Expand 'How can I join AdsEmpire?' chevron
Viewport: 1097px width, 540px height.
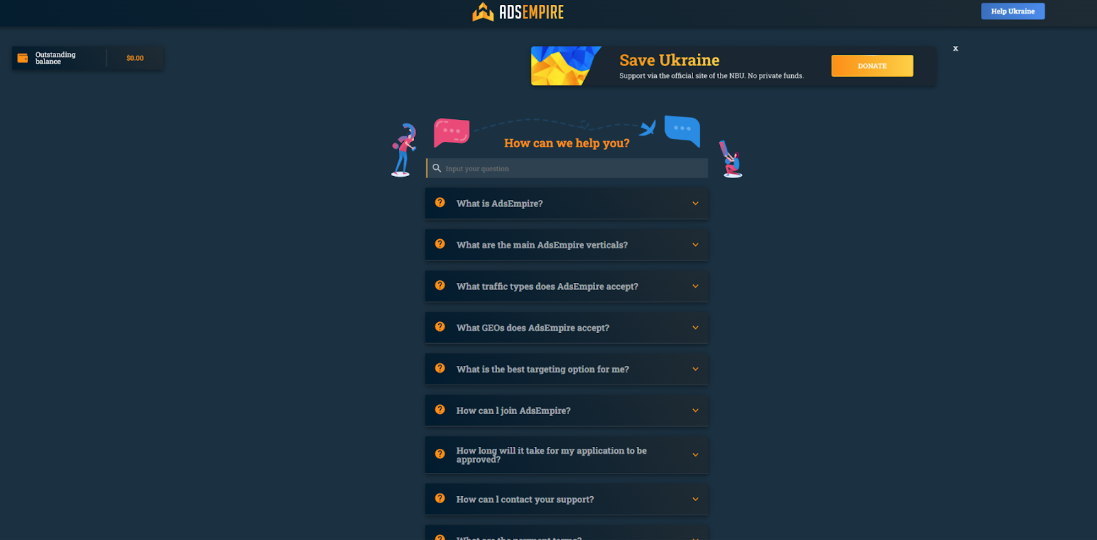point(695,410)
